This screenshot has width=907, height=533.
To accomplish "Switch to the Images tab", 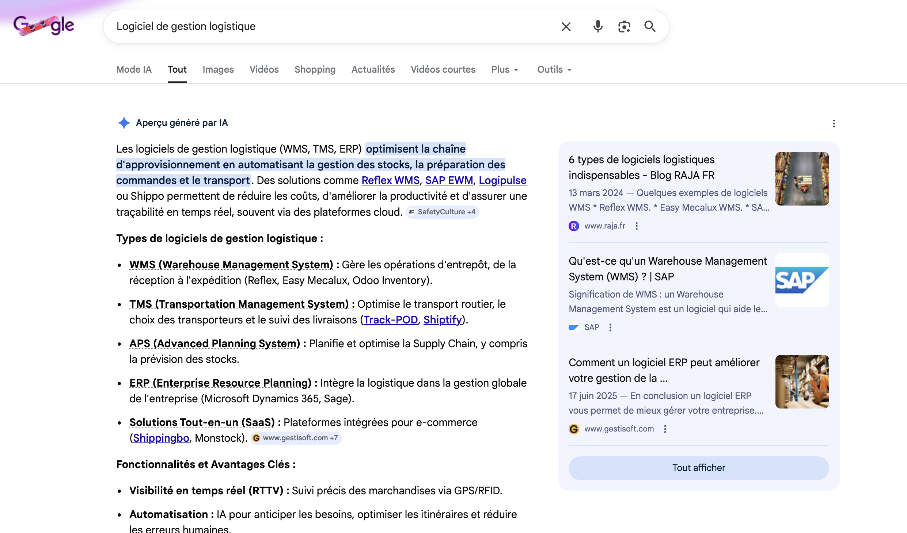I will pyautogui.click(x=218, y=69).
